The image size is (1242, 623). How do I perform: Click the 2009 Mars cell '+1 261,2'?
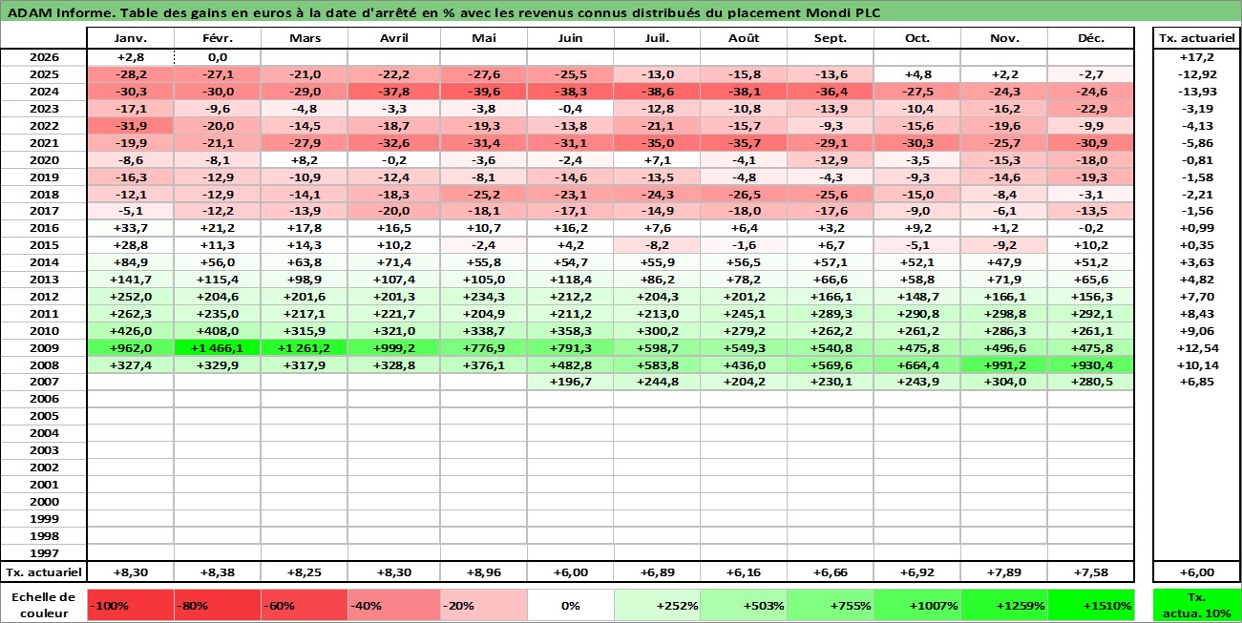click(304, 348)
